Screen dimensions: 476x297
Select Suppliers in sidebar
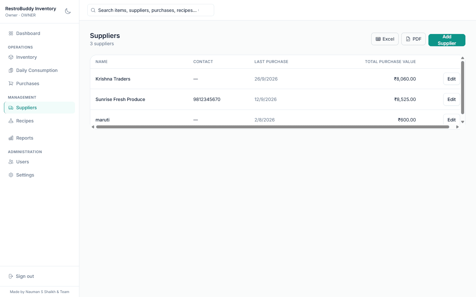[40, 108]
